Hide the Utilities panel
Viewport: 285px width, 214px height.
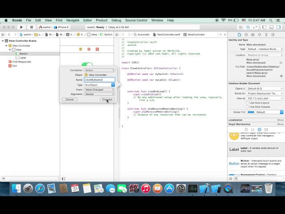(278, 27)
